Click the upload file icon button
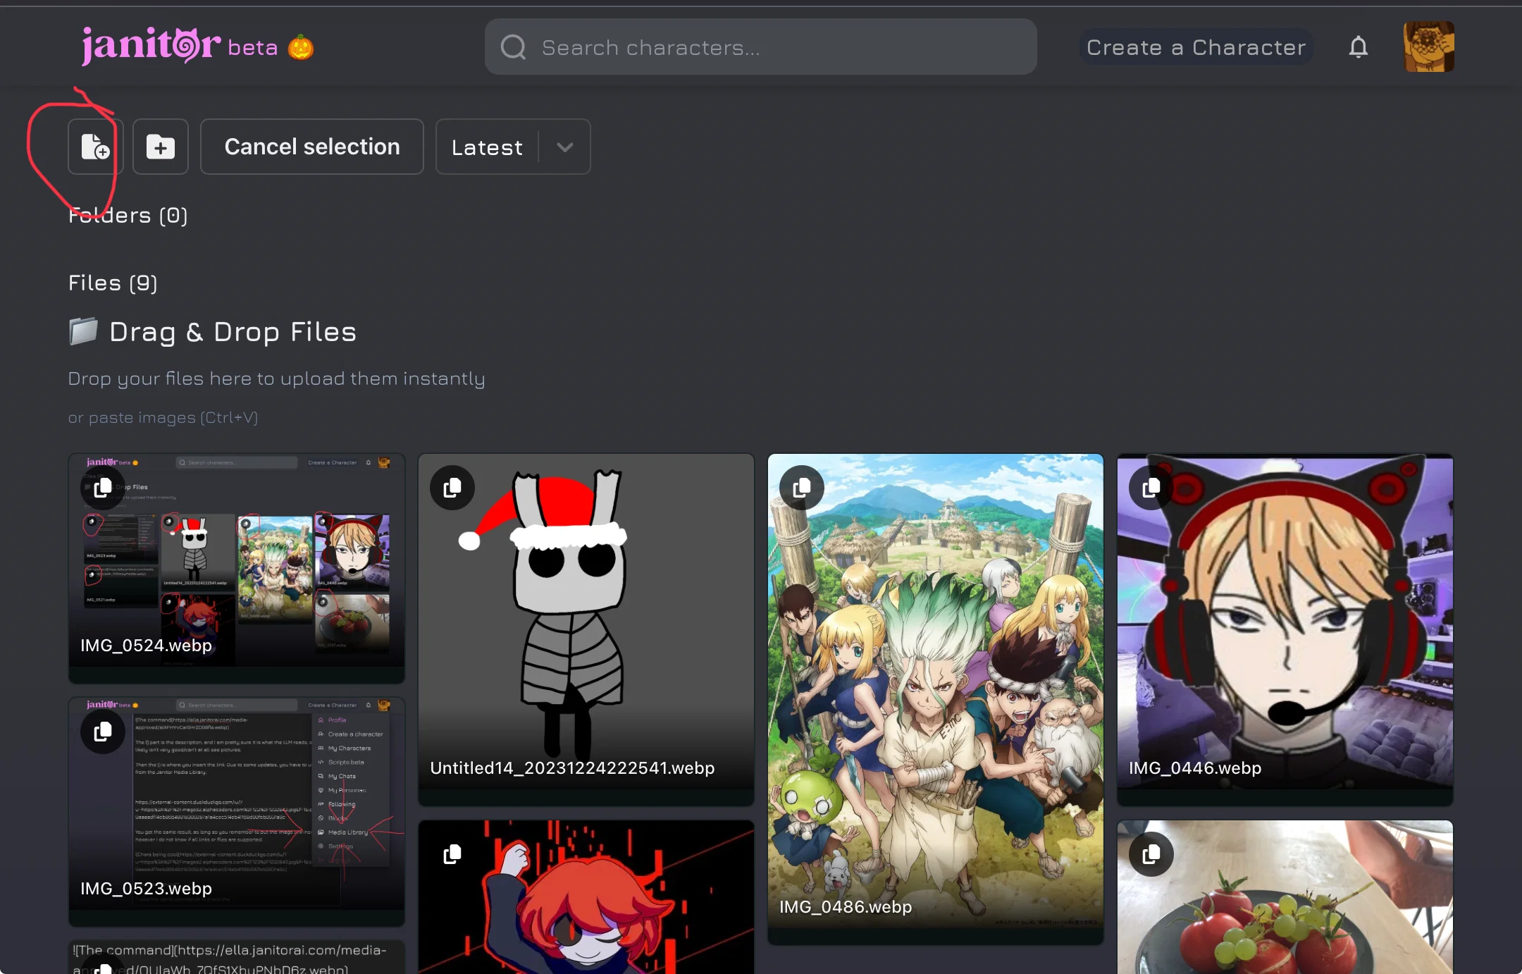This screenshot has height=974, width=1522. point(96,147)
